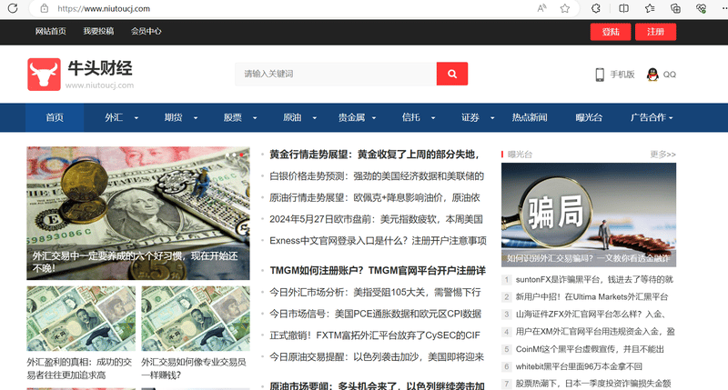Open browser settings and more menu
The image size is (728, 390).
point(723,8)
